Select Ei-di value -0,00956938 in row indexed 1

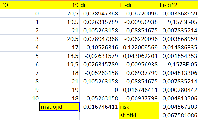(x=139, y=22)
